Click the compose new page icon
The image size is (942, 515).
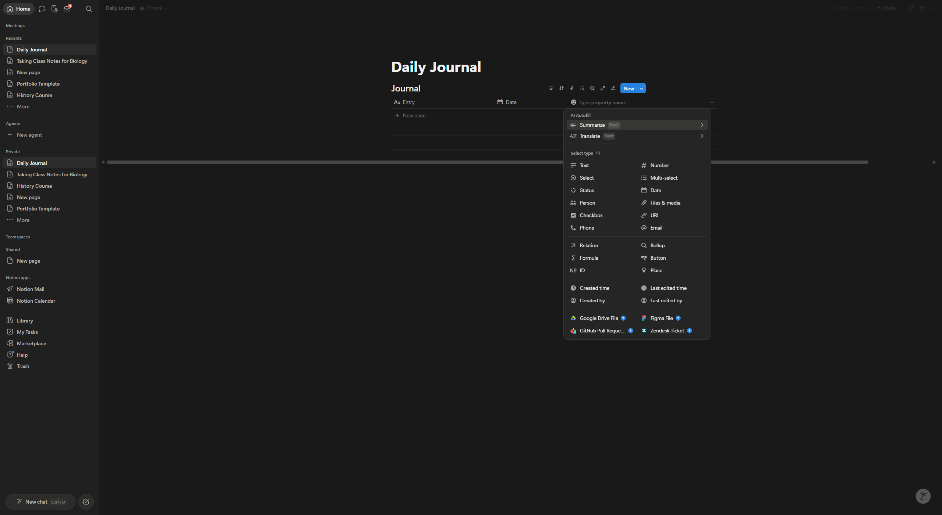pos(86,501)
